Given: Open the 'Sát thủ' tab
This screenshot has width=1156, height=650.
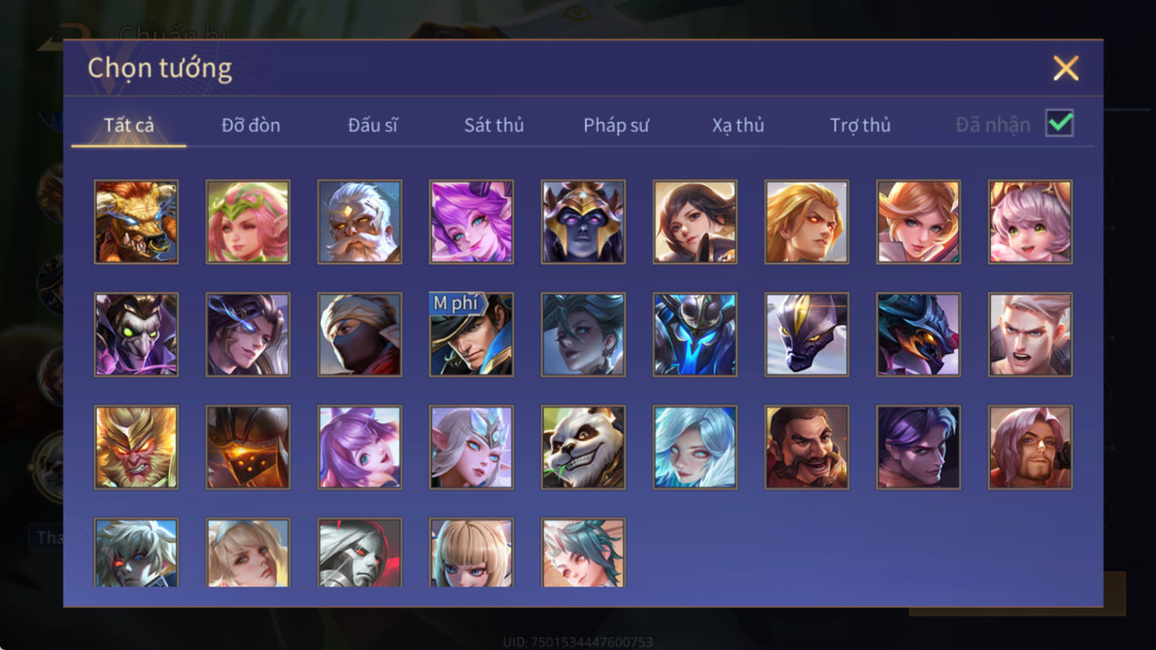Looking at the screenshot, I should (x=494, y=125).
